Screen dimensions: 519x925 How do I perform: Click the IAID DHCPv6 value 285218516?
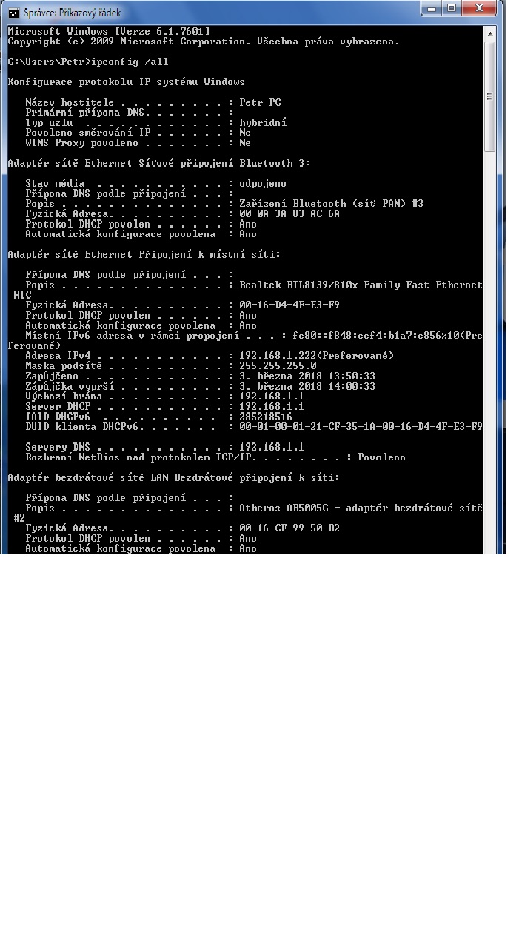pyautogui.click(x=266, y=417)
